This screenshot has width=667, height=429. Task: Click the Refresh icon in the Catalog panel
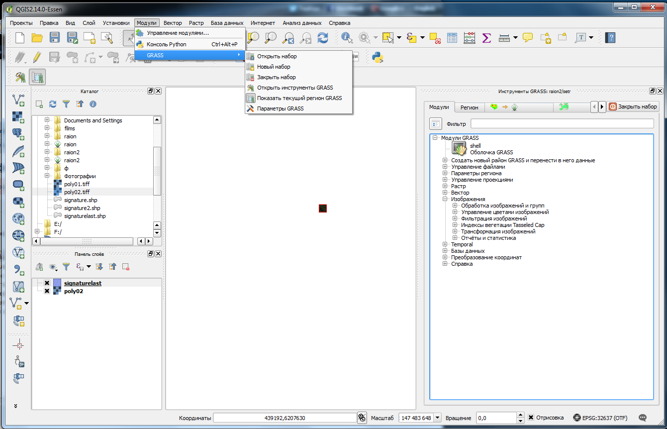tap(53, 104)
